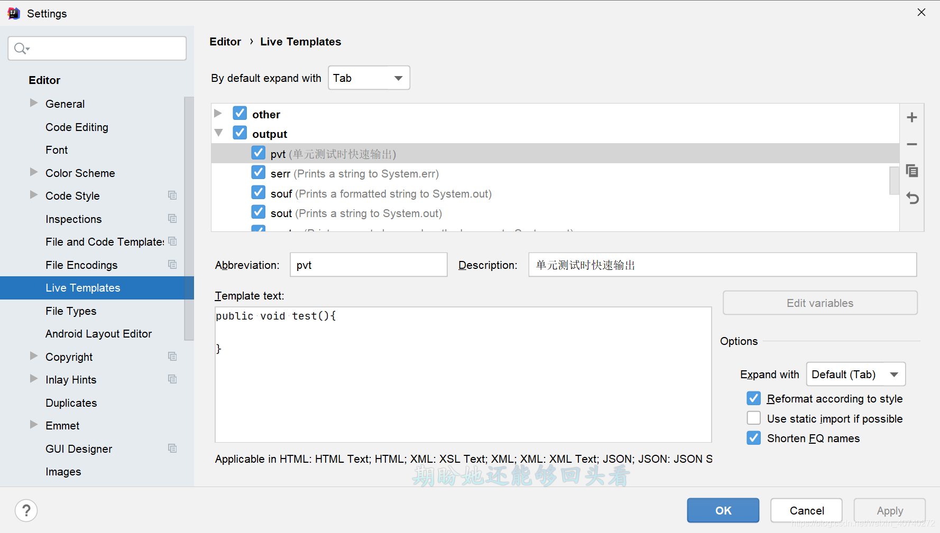Screen dimensions: 940x533
Task: Enable Use static import if possible
Action: pyautogui.click(x=754, y=418)
